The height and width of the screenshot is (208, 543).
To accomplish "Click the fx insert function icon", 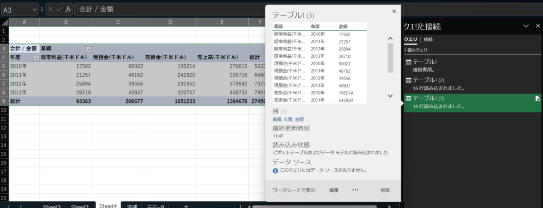I will pyautogui.click(x=68, y=10).
